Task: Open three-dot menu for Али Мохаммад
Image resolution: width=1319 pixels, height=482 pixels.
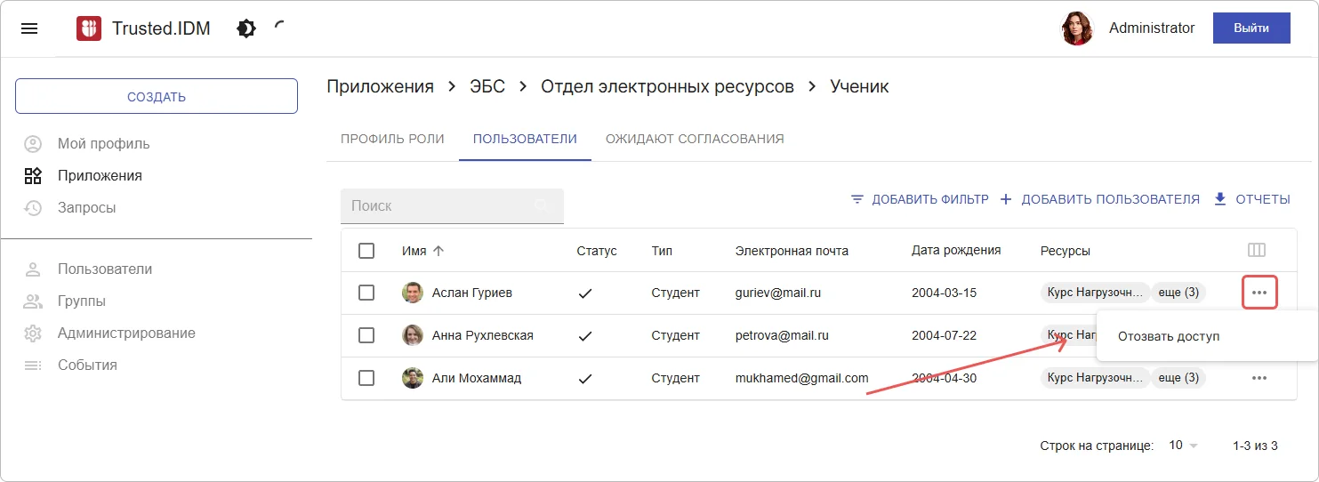Action: pyautogui.click(x=1259, y=378)
